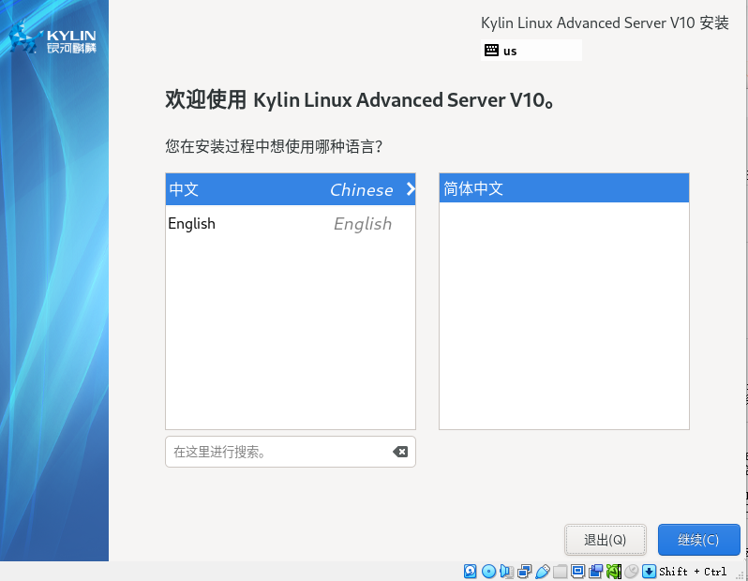Click the search field '在这里进行搜索'
Image resolution: width=748 pixels, height=581 pixels.
click(291, 452)
